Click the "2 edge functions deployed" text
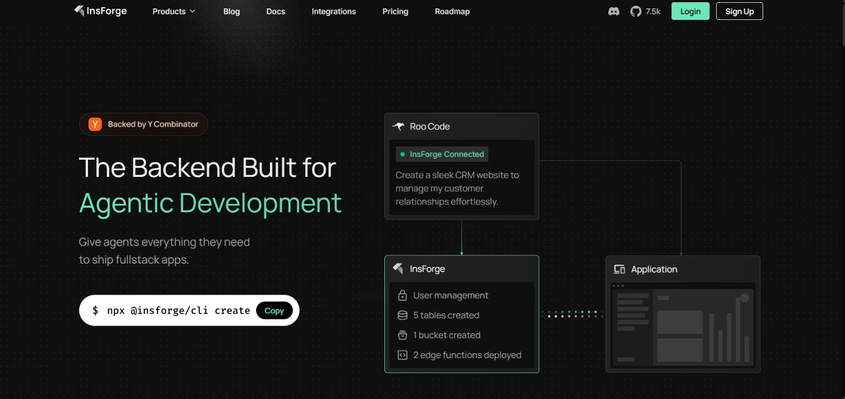This screenshot has width=845, height=399. click(x=467, y=355)
